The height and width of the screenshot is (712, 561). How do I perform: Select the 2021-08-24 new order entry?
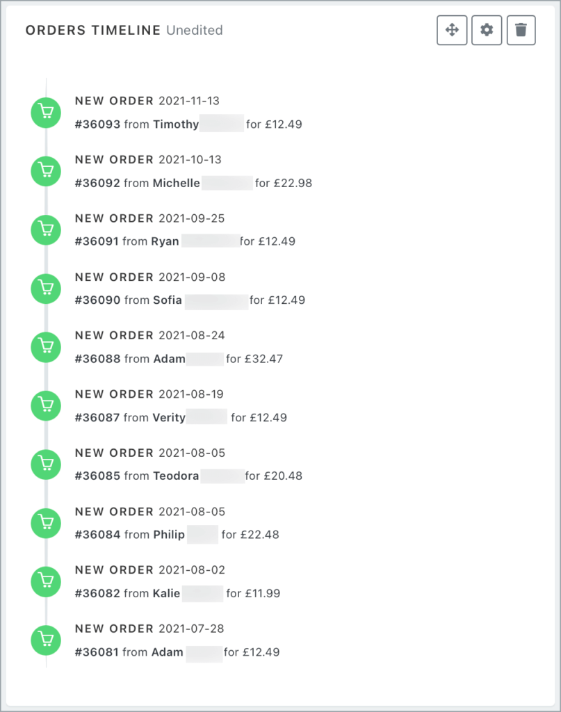pos(149,335)
